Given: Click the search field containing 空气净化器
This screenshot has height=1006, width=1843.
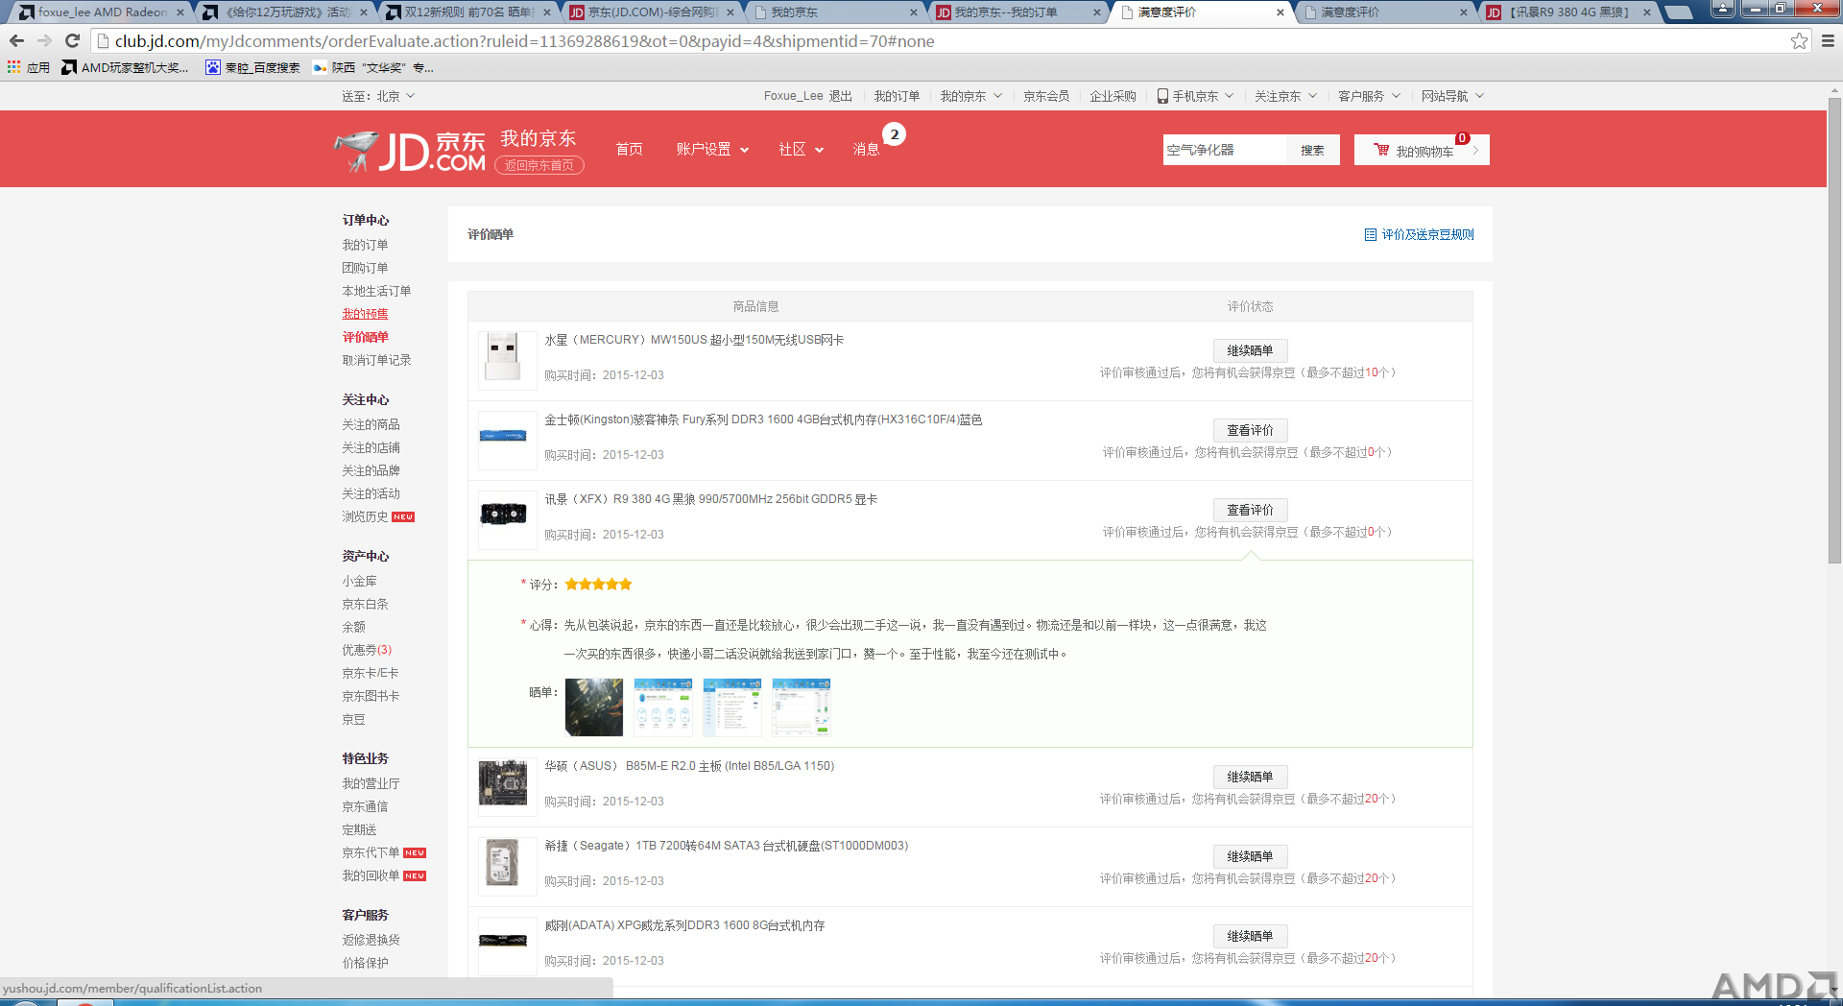Looking at the screenshot, I should 1225,150.
